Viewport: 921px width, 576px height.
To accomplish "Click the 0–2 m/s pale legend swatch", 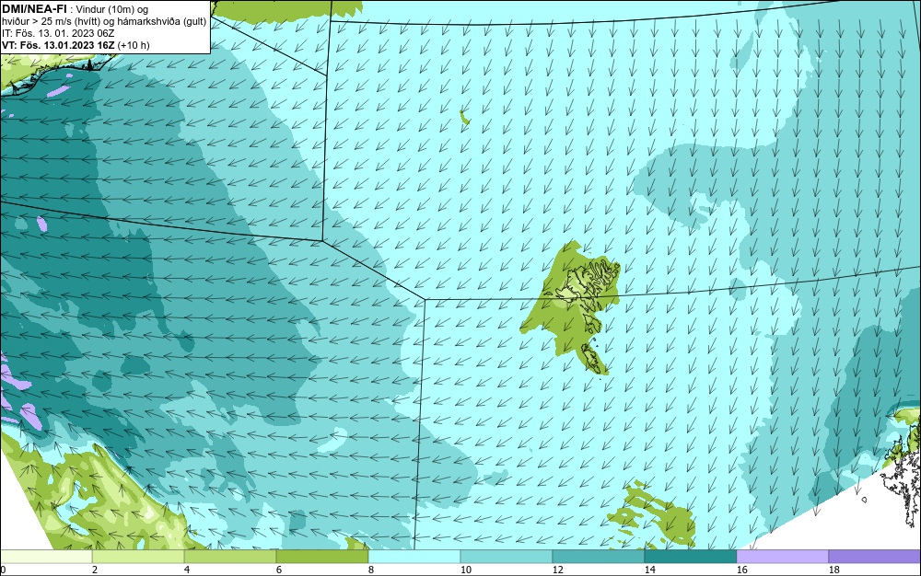I will pos(46,556).
